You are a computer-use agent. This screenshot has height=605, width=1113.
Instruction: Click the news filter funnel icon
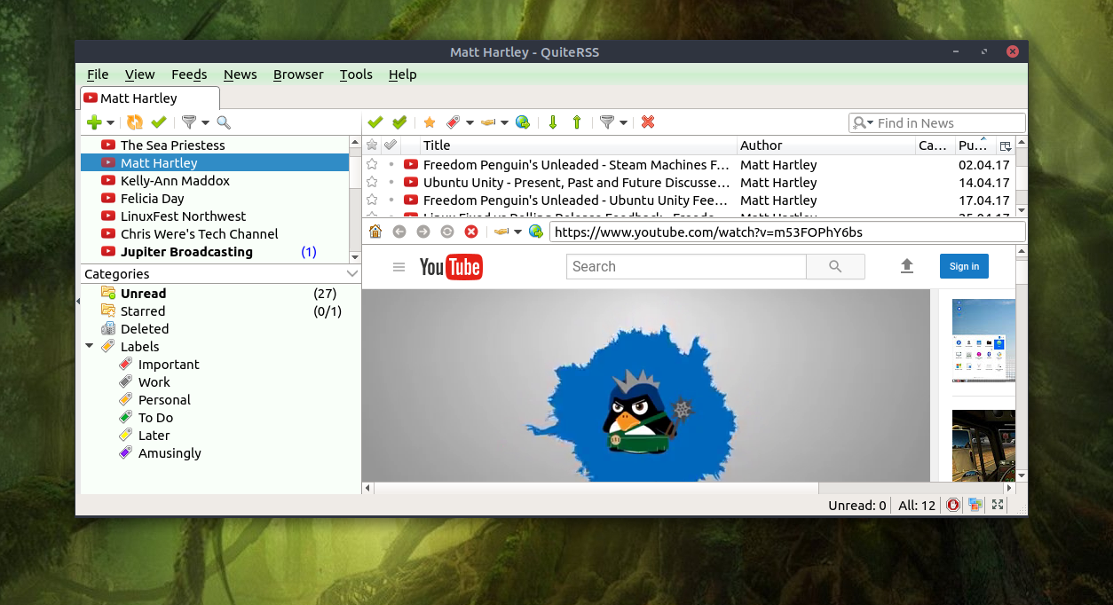pyautogui.click(x=607, y=122)
